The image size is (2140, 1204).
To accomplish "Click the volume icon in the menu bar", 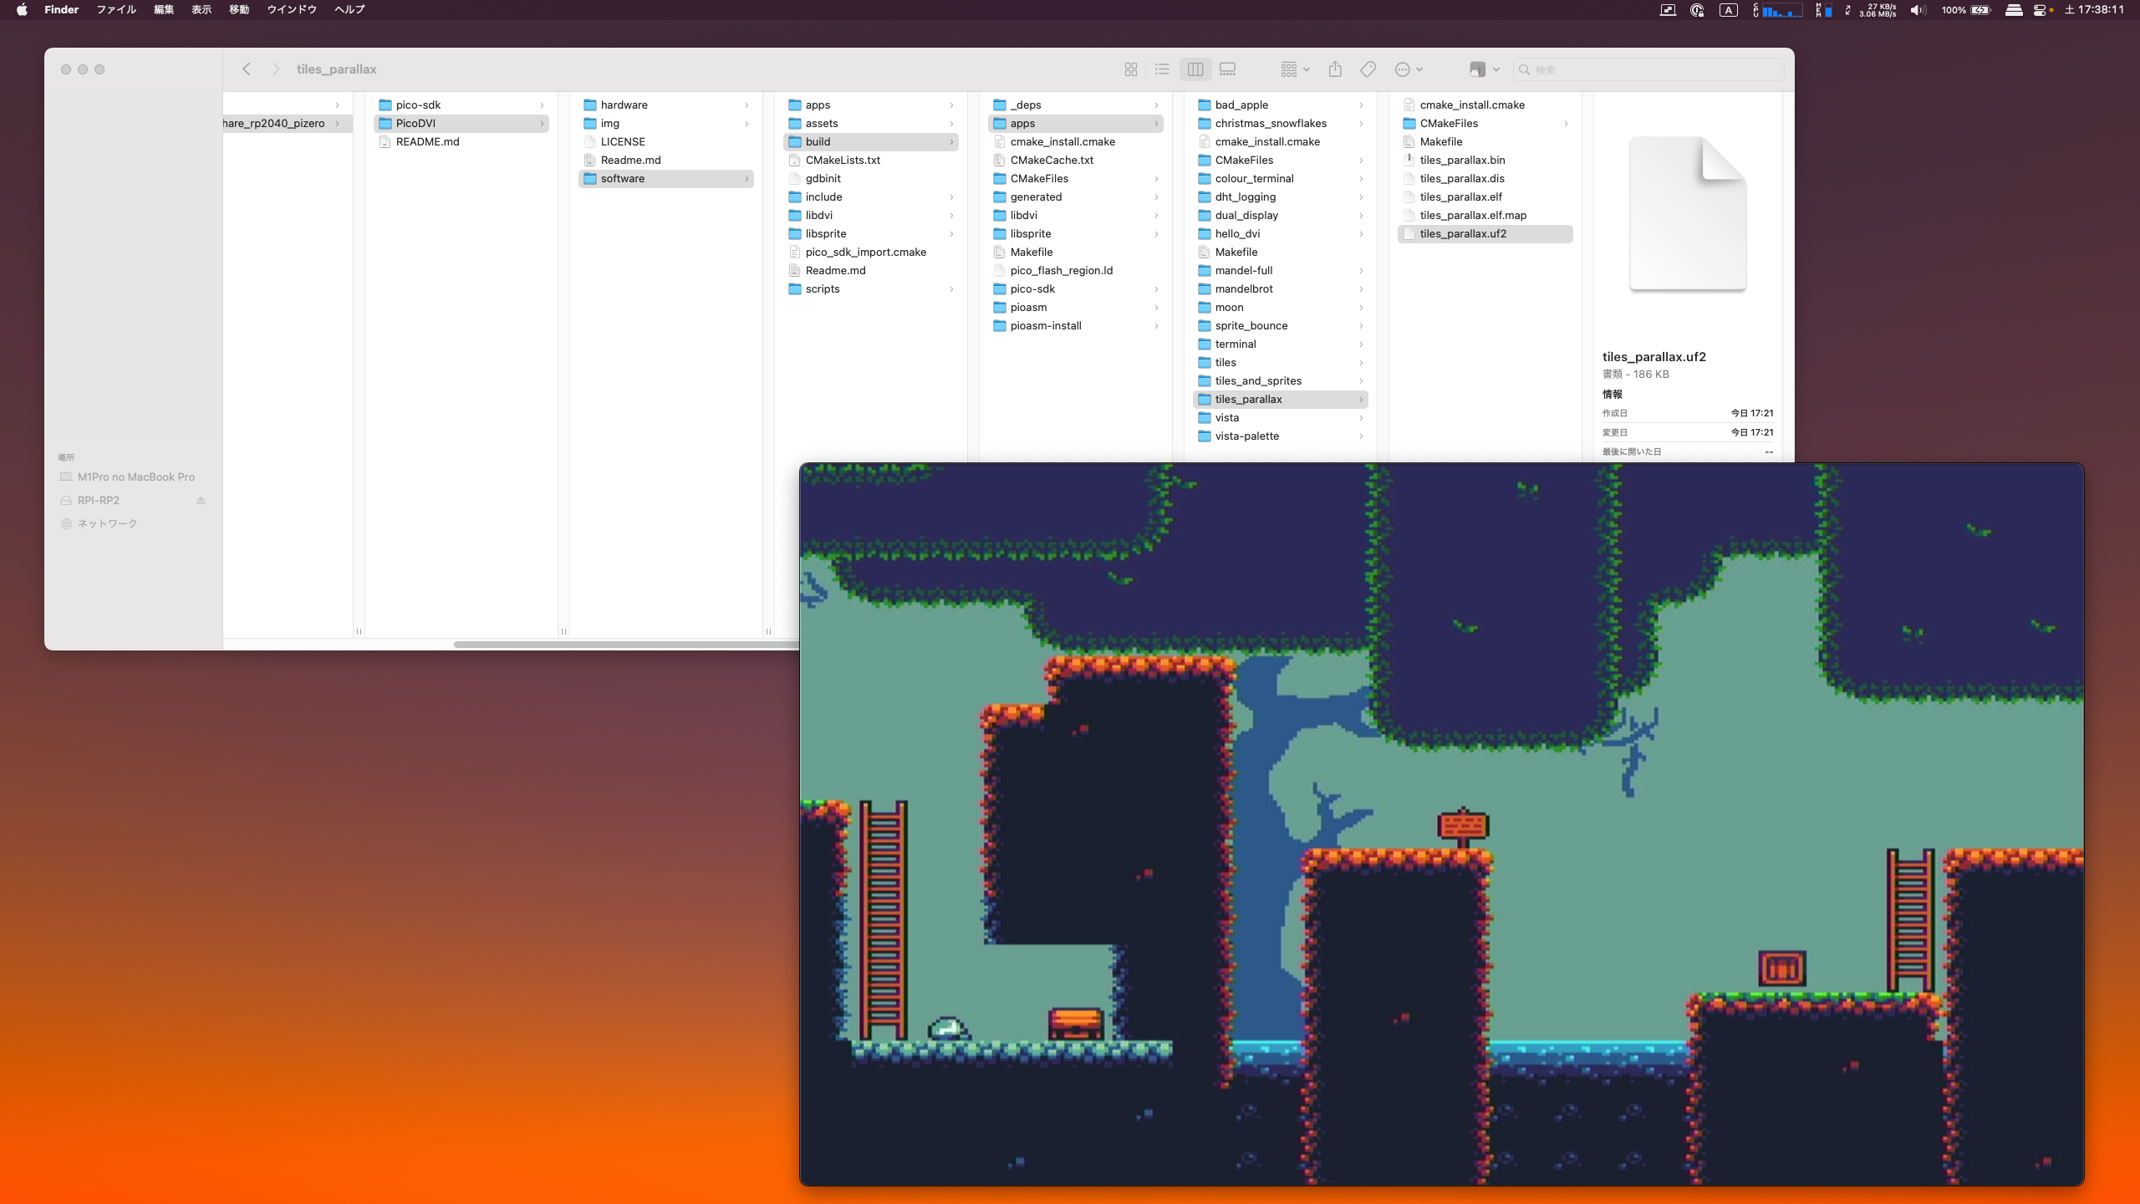I will tap(1918, 10).
